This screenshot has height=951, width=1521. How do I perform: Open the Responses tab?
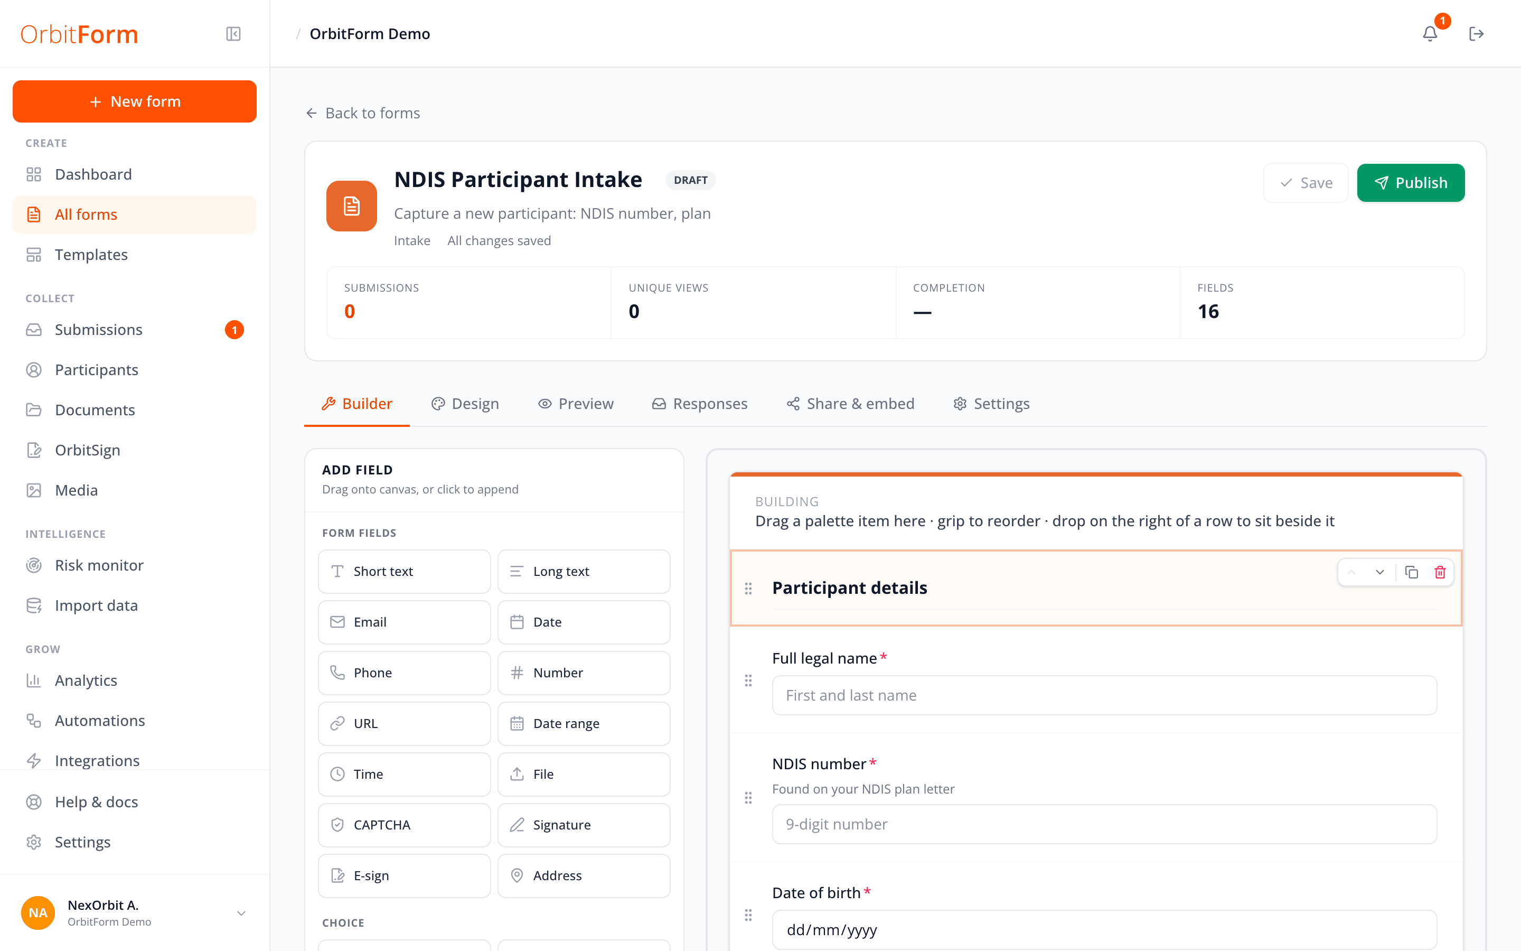[x=700, y=404]
